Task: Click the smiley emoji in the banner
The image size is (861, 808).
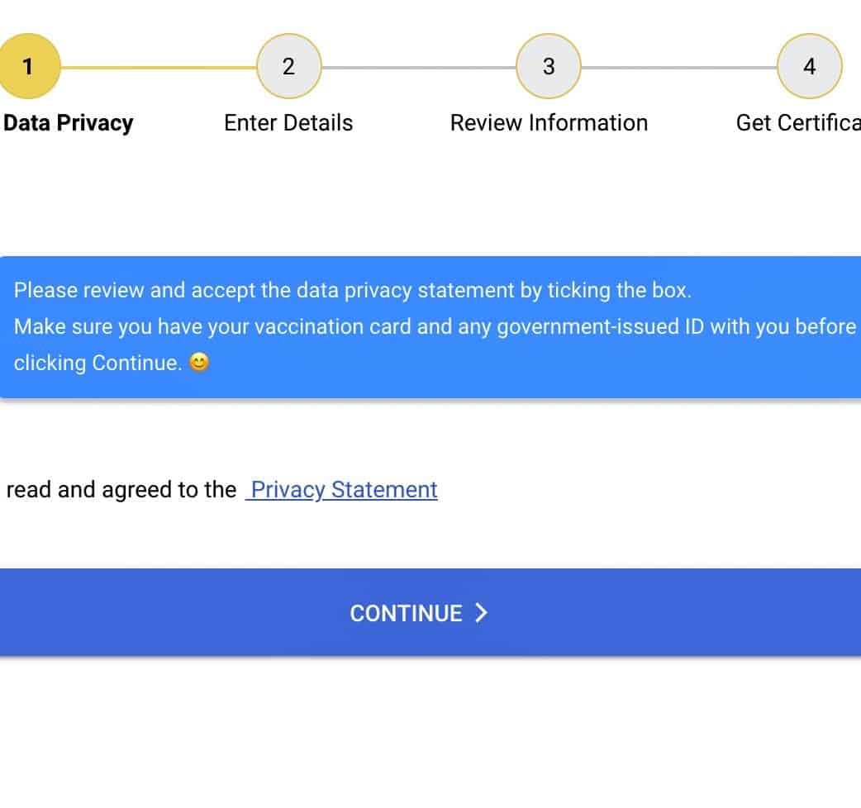Action: point(199,363)
